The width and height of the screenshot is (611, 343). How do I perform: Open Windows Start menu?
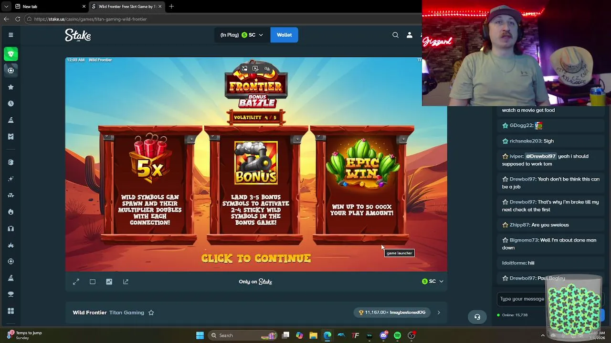click(200, 335)
